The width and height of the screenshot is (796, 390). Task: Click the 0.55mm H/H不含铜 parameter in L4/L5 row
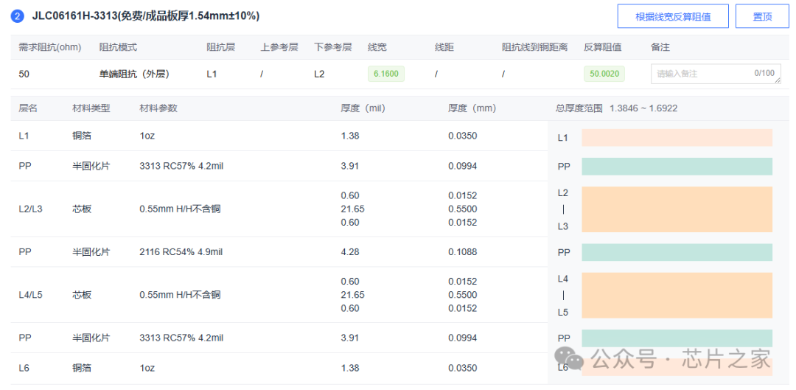(180, 295)
